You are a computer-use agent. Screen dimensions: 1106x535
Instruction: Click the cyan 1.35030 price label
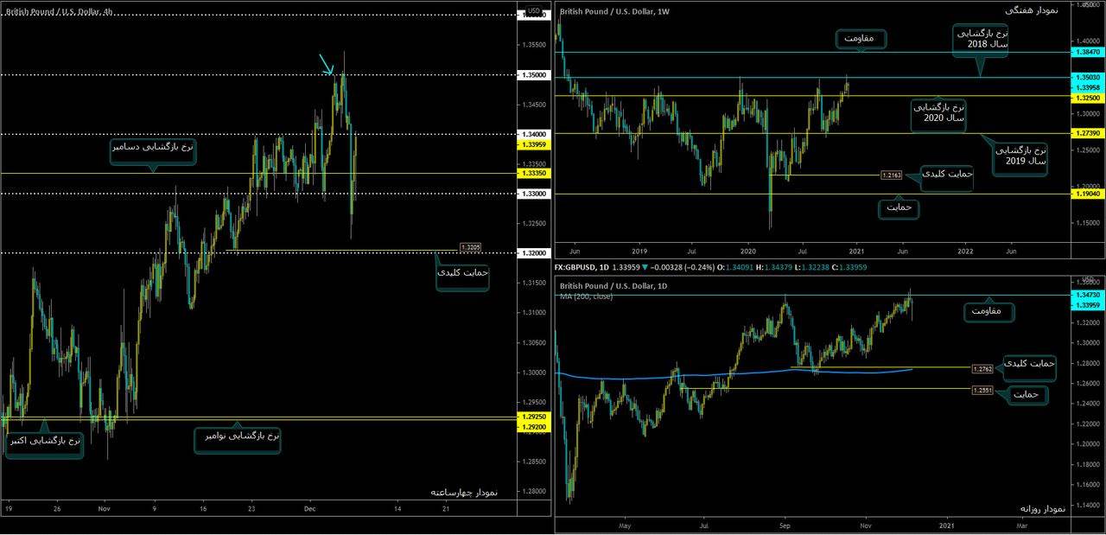tap(1086, 78)
